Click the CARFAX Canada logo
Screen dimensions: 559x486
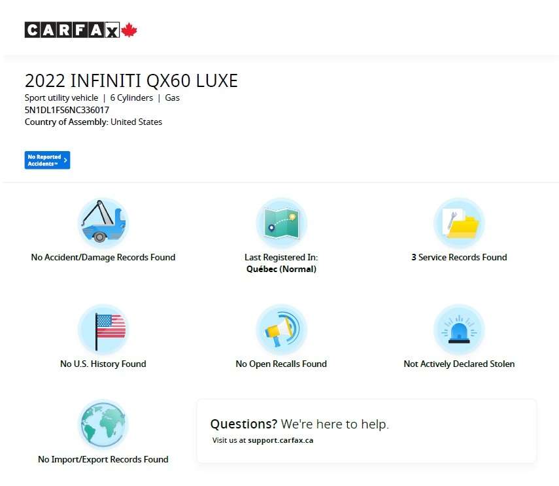(x=81, y=30)
